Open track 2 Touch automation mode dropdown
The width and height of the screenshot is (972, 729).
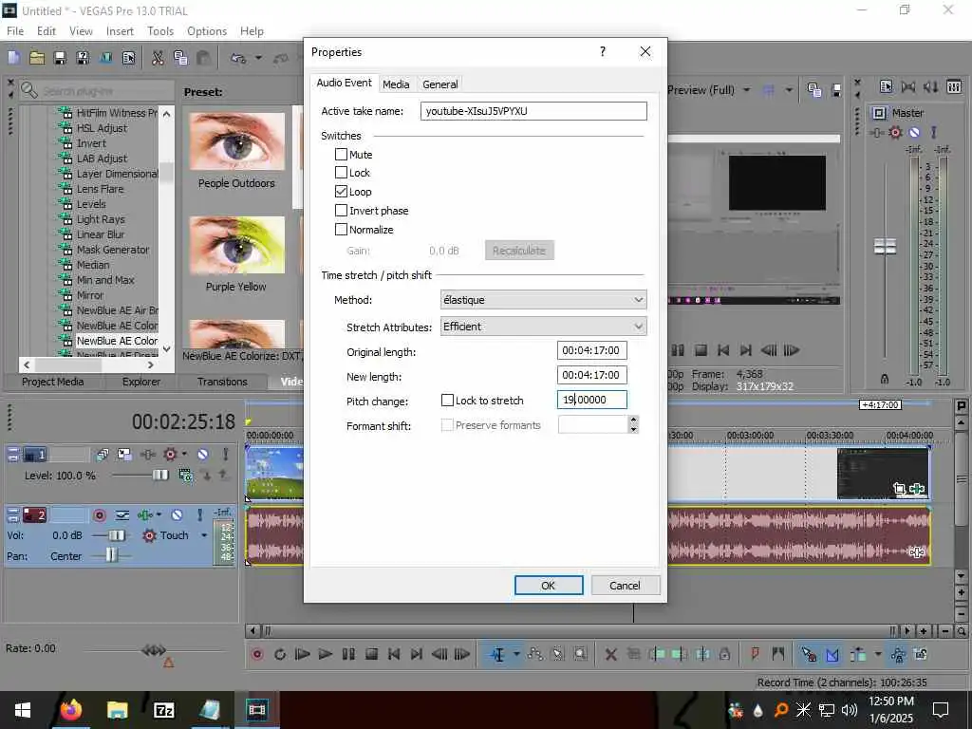(204, 535)
